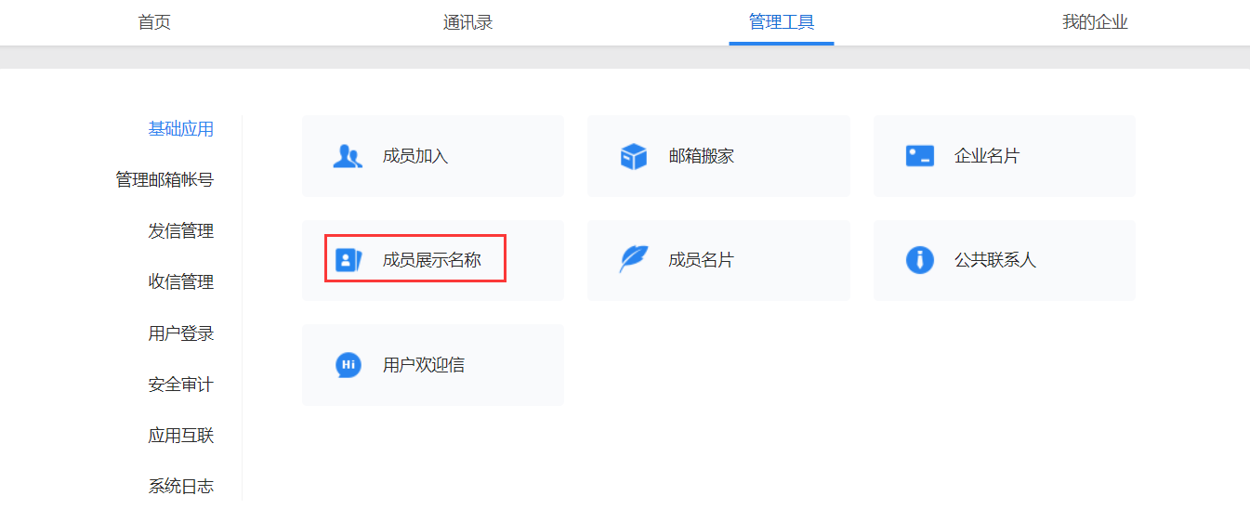This screenshot has width=1250, height=509.
Task: Go to the 我的企业 tab
Action: [x=1095, y=22]
